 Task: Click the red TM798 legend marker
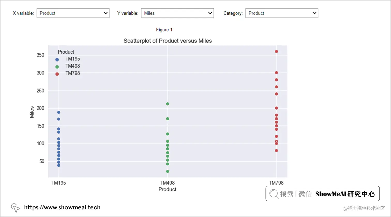(57, 74)
